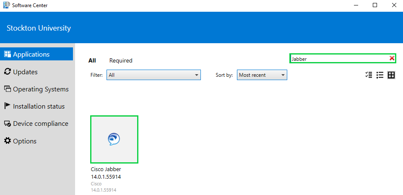The image size is (403, 195).
Task: Maximize the Software Center window
Action: click(375, 5)
